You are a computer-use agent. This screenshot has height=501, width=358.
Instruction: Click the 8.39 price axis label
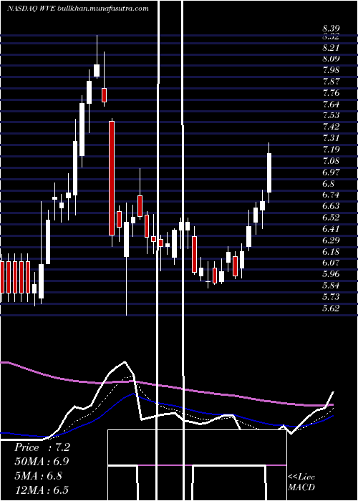[331, 29]
